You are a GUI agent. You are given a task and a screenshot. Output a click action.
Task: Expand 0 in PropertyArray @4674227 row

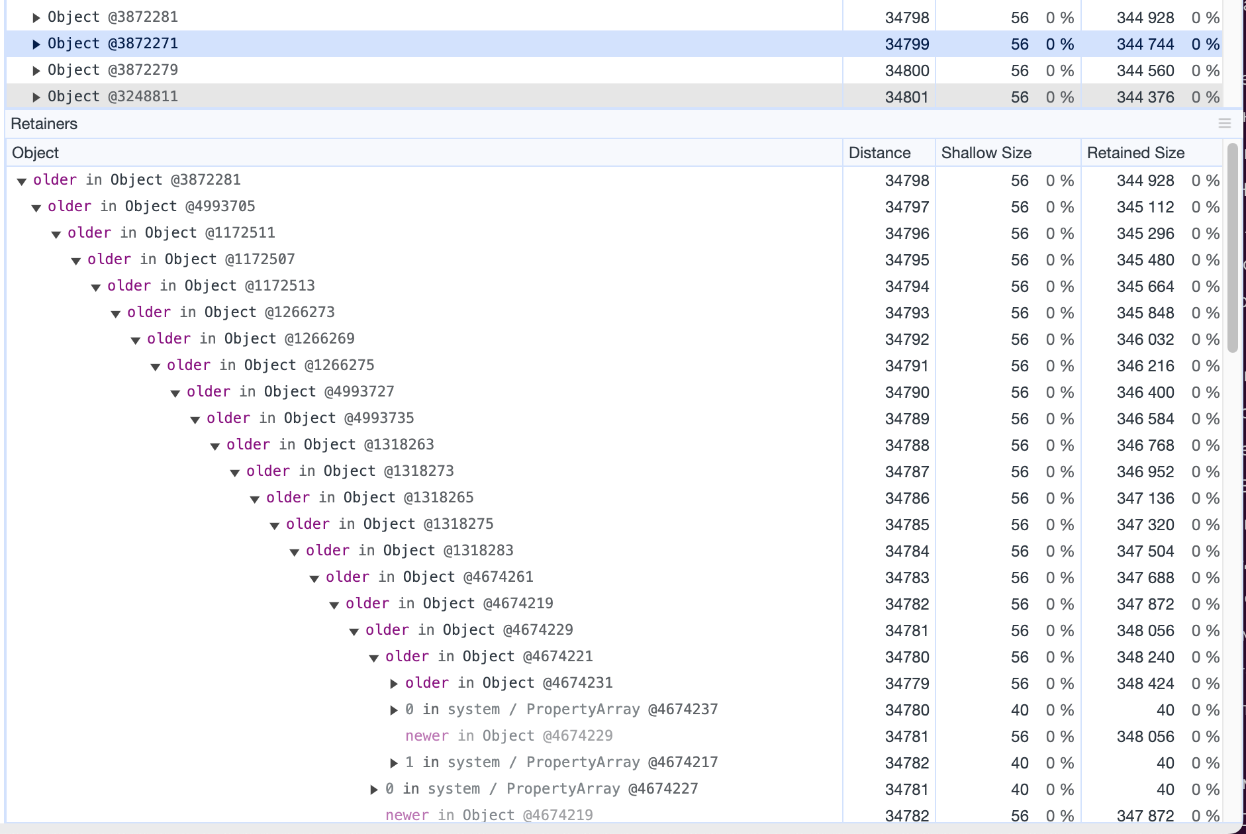point(374,790)
